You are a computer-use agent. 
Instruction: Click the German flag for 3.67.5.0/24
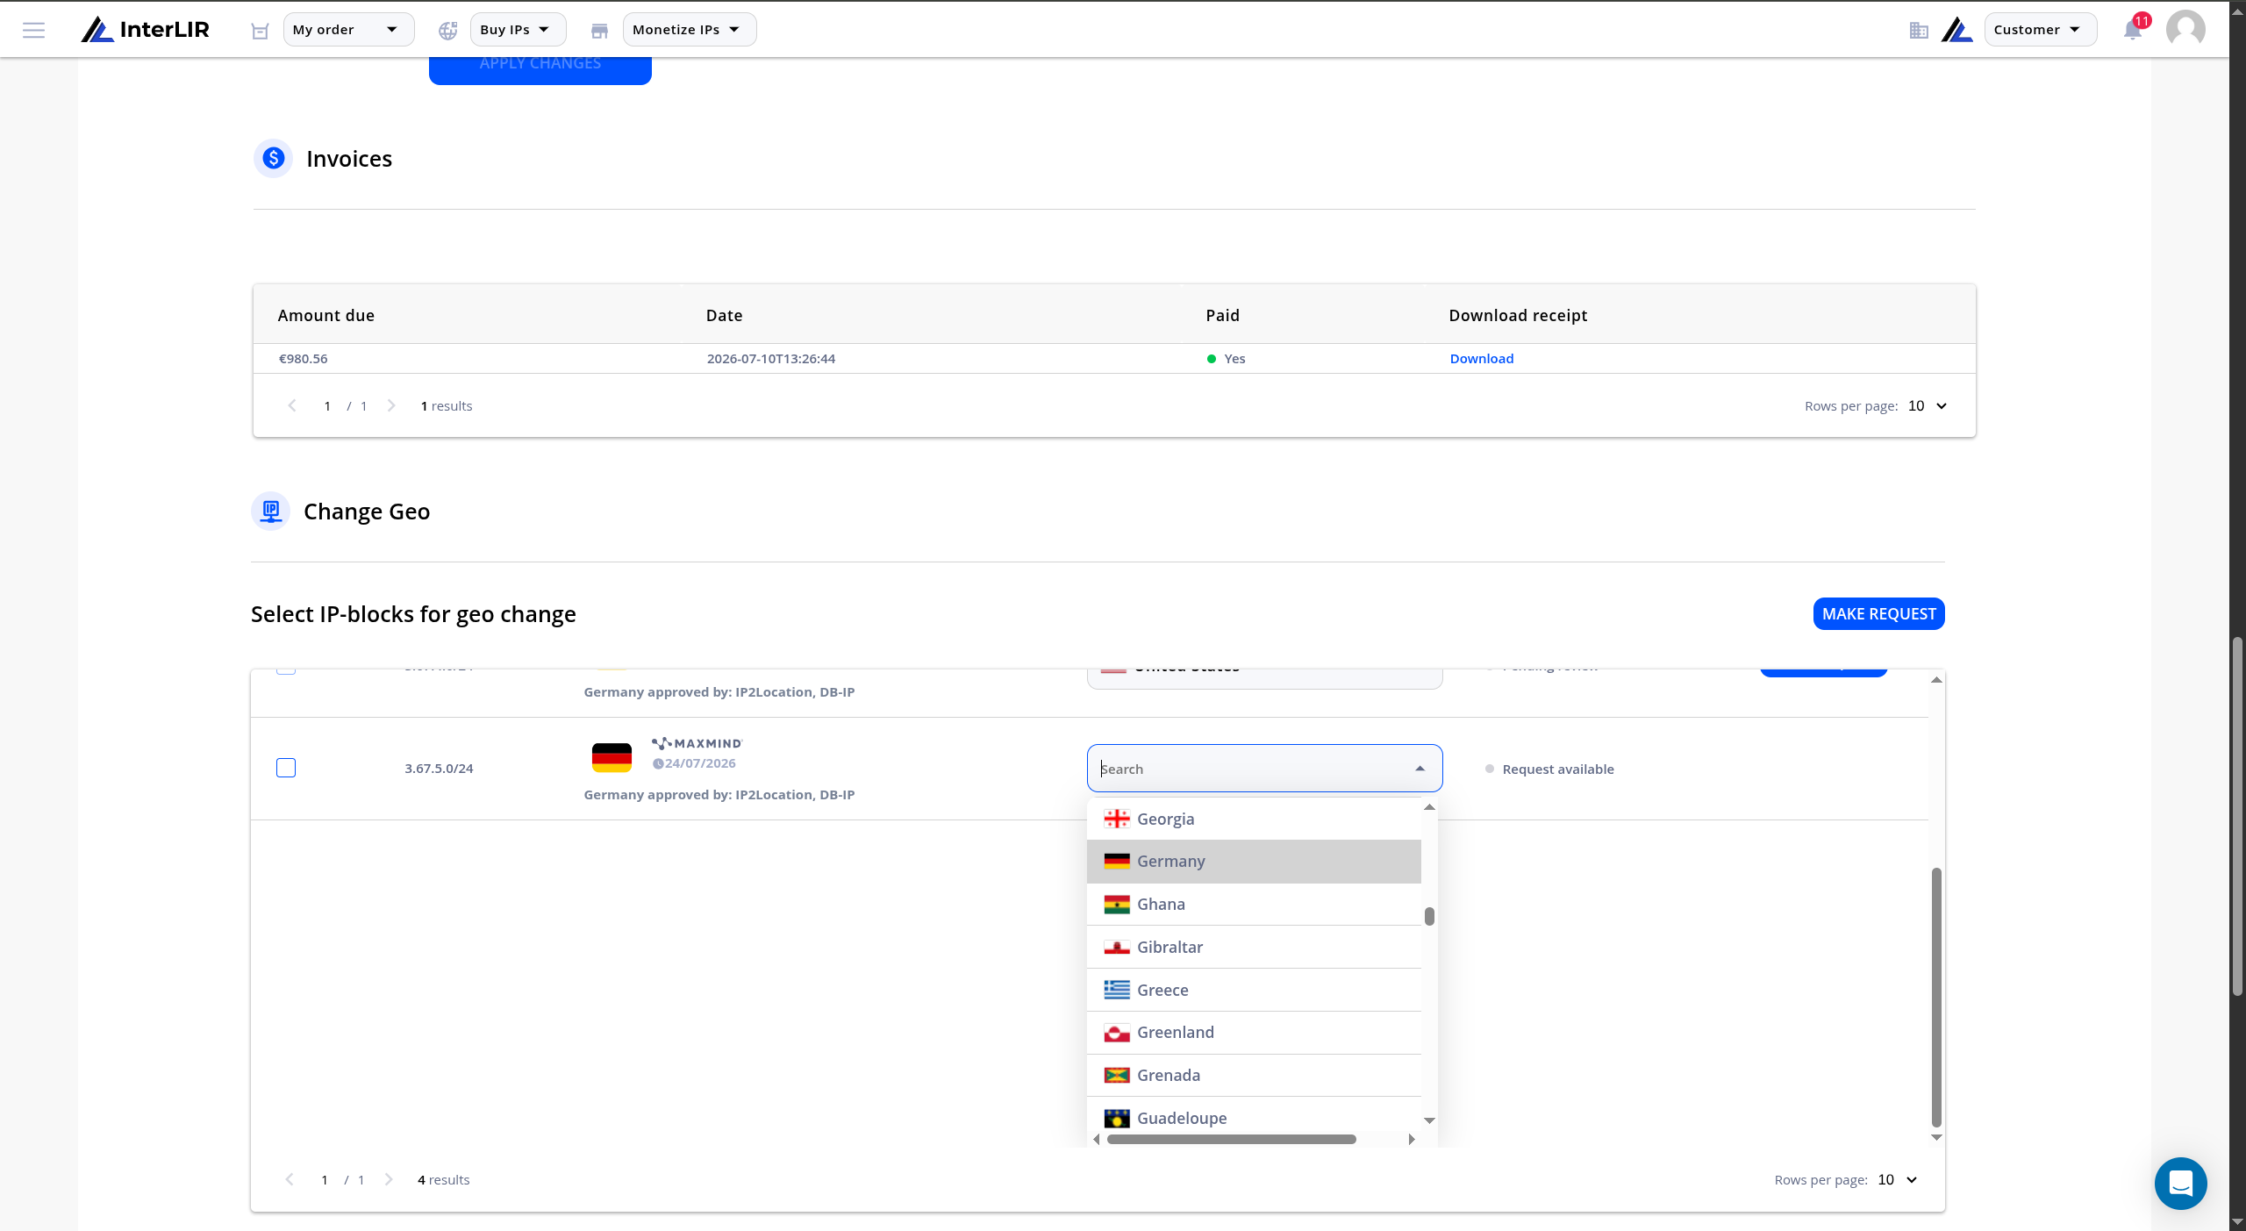pyautogui.click(x=612, y=757)
